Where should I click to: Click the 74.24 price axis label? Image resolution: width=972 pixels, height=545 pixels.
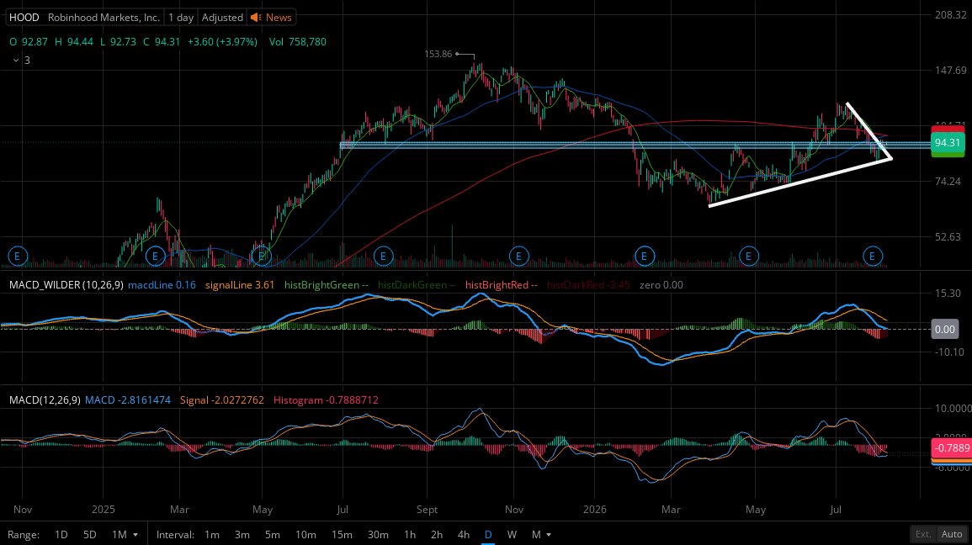pyautogui.click(x=948, y=182)
